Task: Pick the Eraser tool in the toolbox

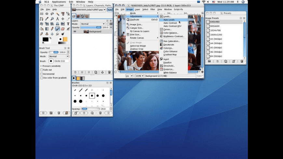Action: [x=62, y=29]
